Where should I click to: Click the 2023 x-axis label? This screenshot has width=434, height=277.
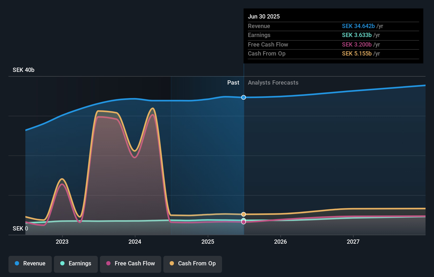(x=62, y=242)
